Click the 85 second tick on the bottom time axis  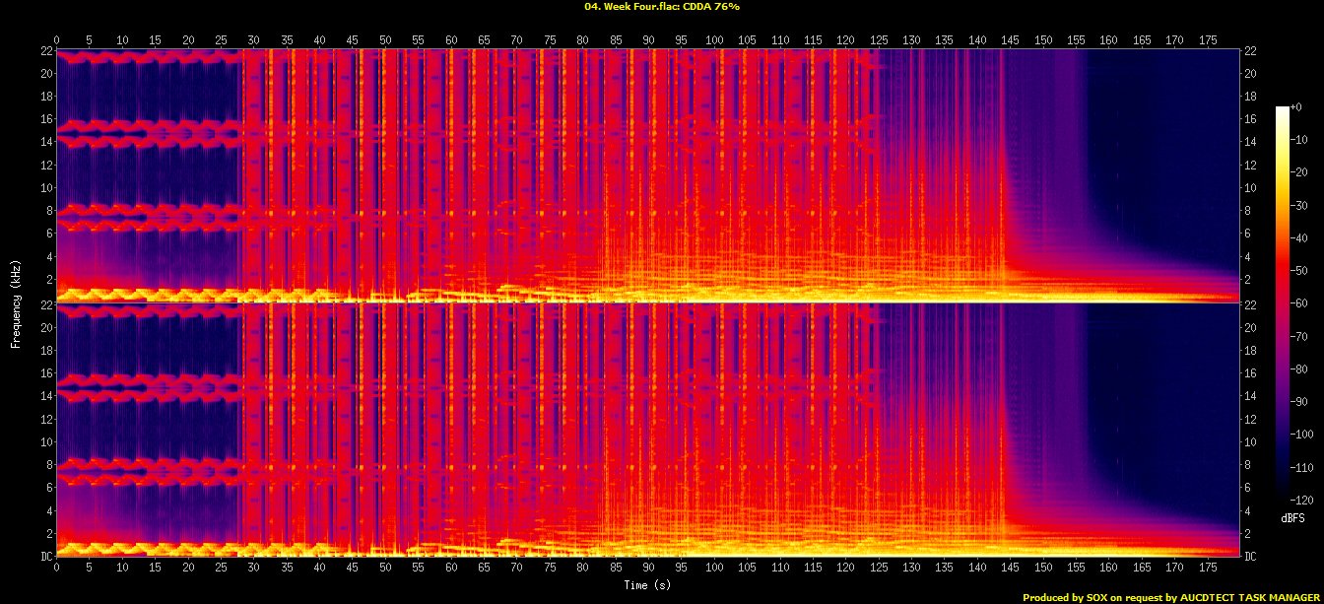point(615,568)
